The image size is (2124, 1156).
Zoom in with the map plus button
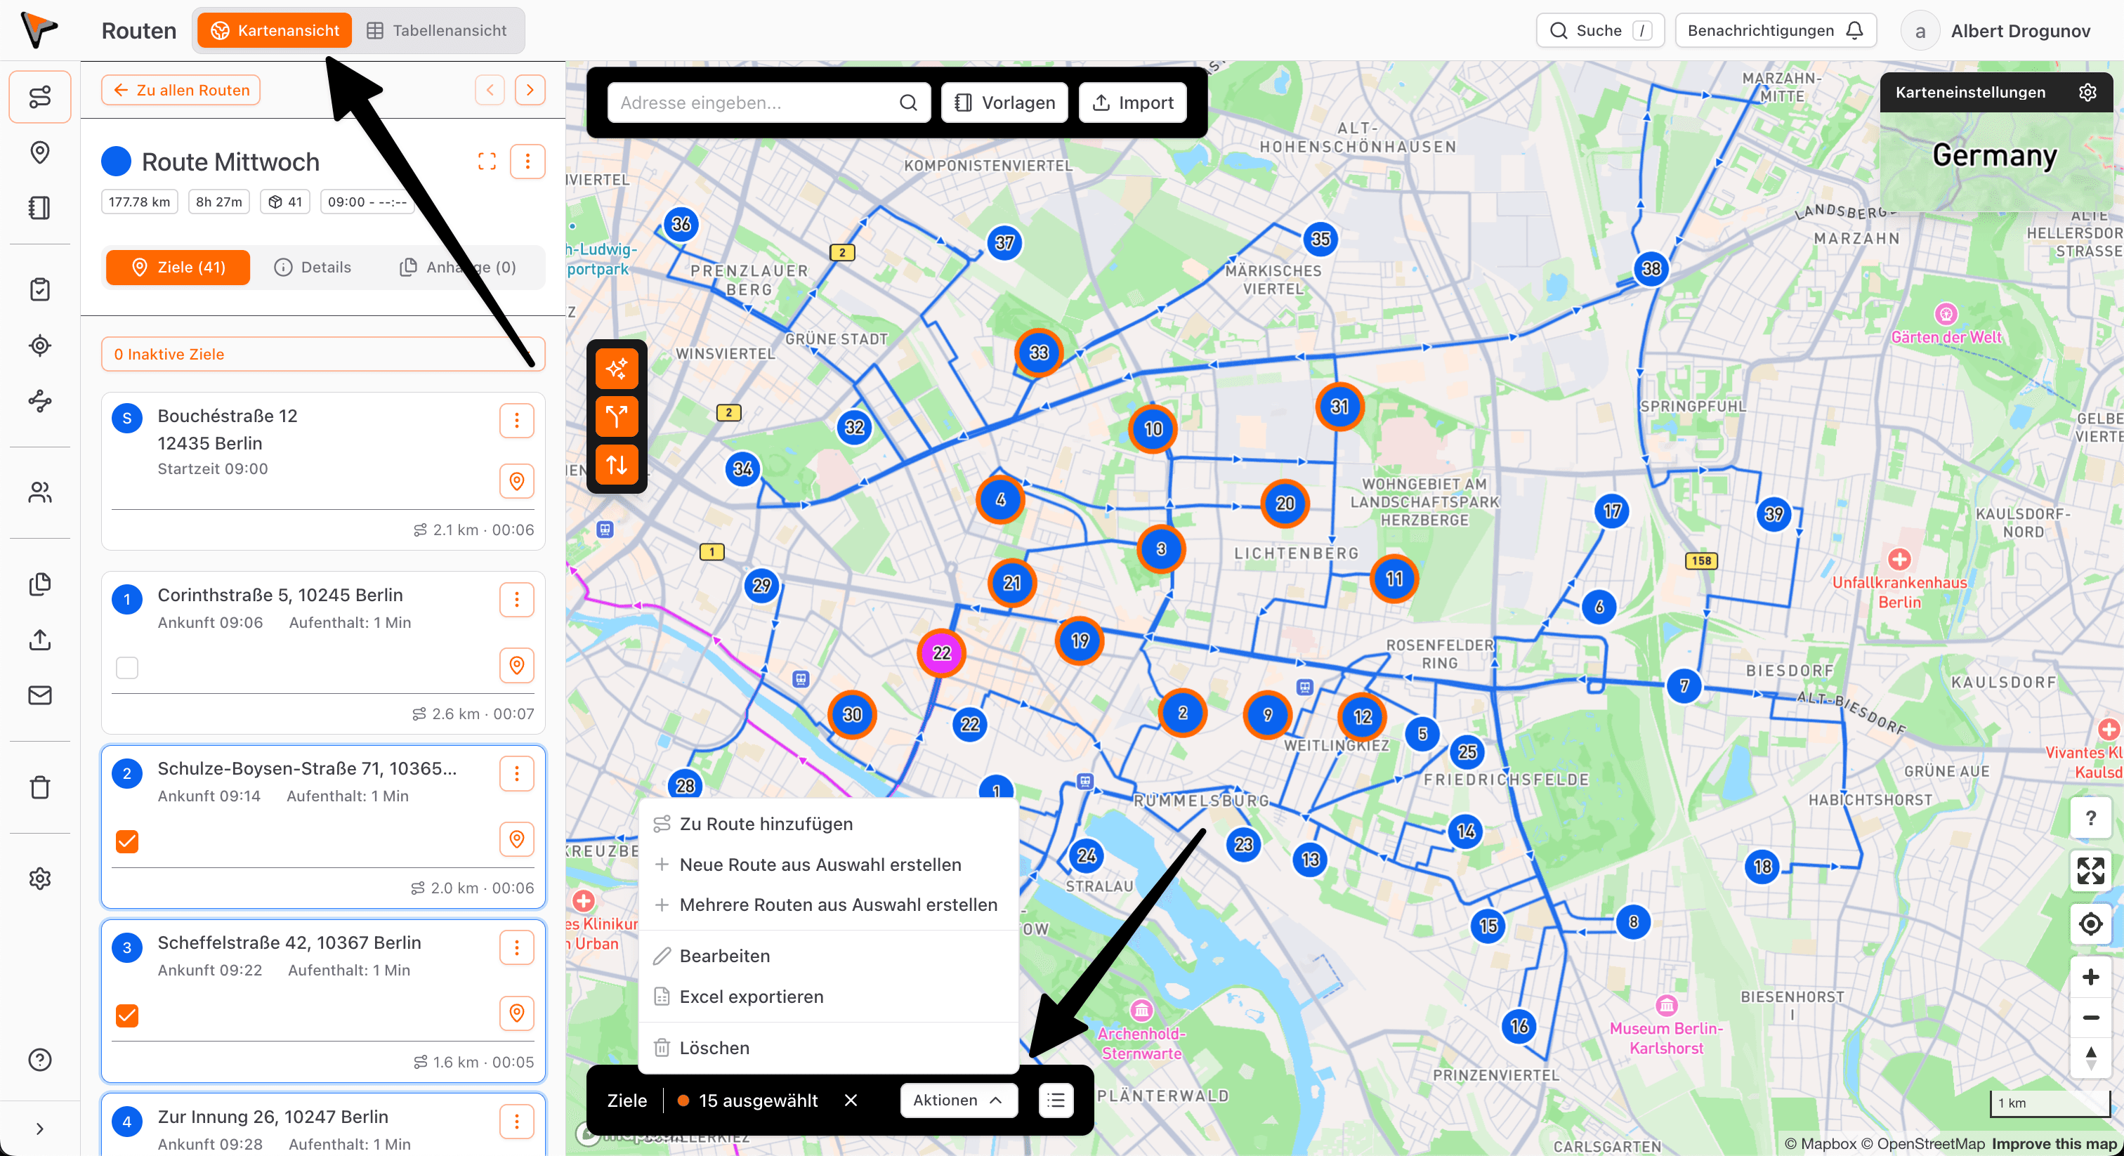click(x=2090, y=978)
